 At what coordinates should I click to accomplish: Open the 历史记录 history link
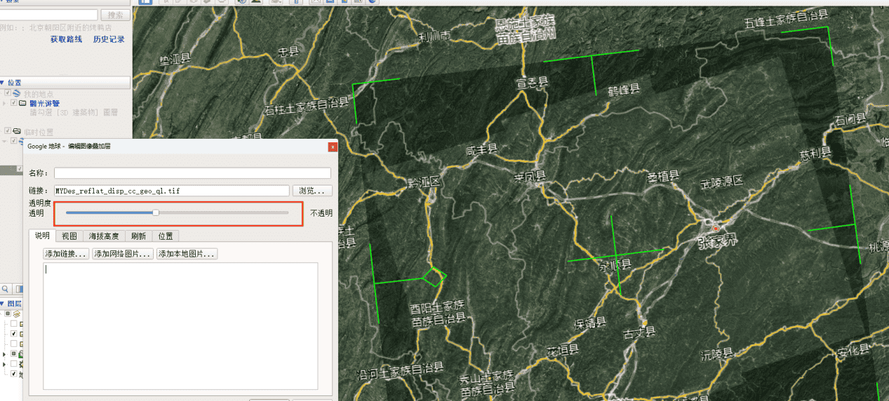click(x=109, y=39)
